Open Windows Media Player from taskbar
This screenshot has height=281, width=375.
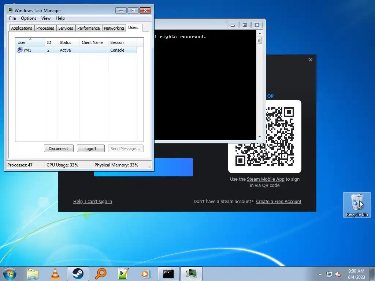146,274
